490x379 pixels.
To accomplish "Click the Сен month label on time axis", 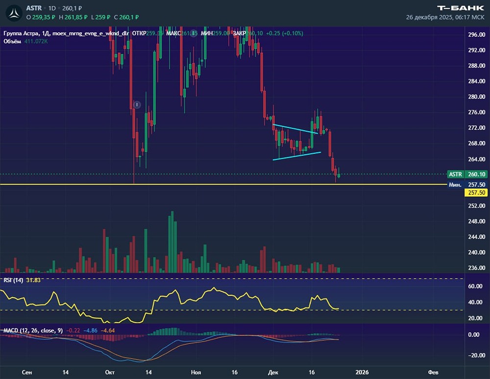I will point(26,372).
